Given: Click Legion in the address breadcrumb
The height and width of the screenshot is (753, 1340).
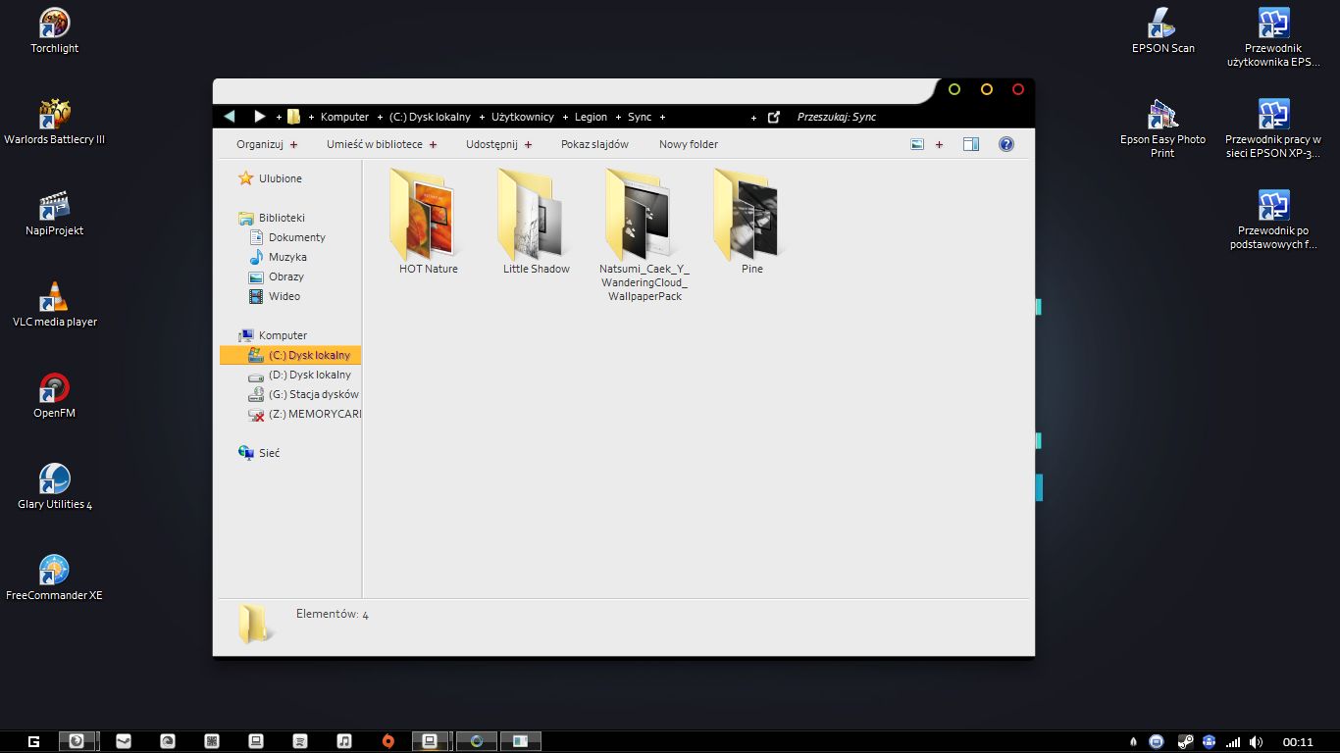Looking at the screenshot, I should click(591, 117).
